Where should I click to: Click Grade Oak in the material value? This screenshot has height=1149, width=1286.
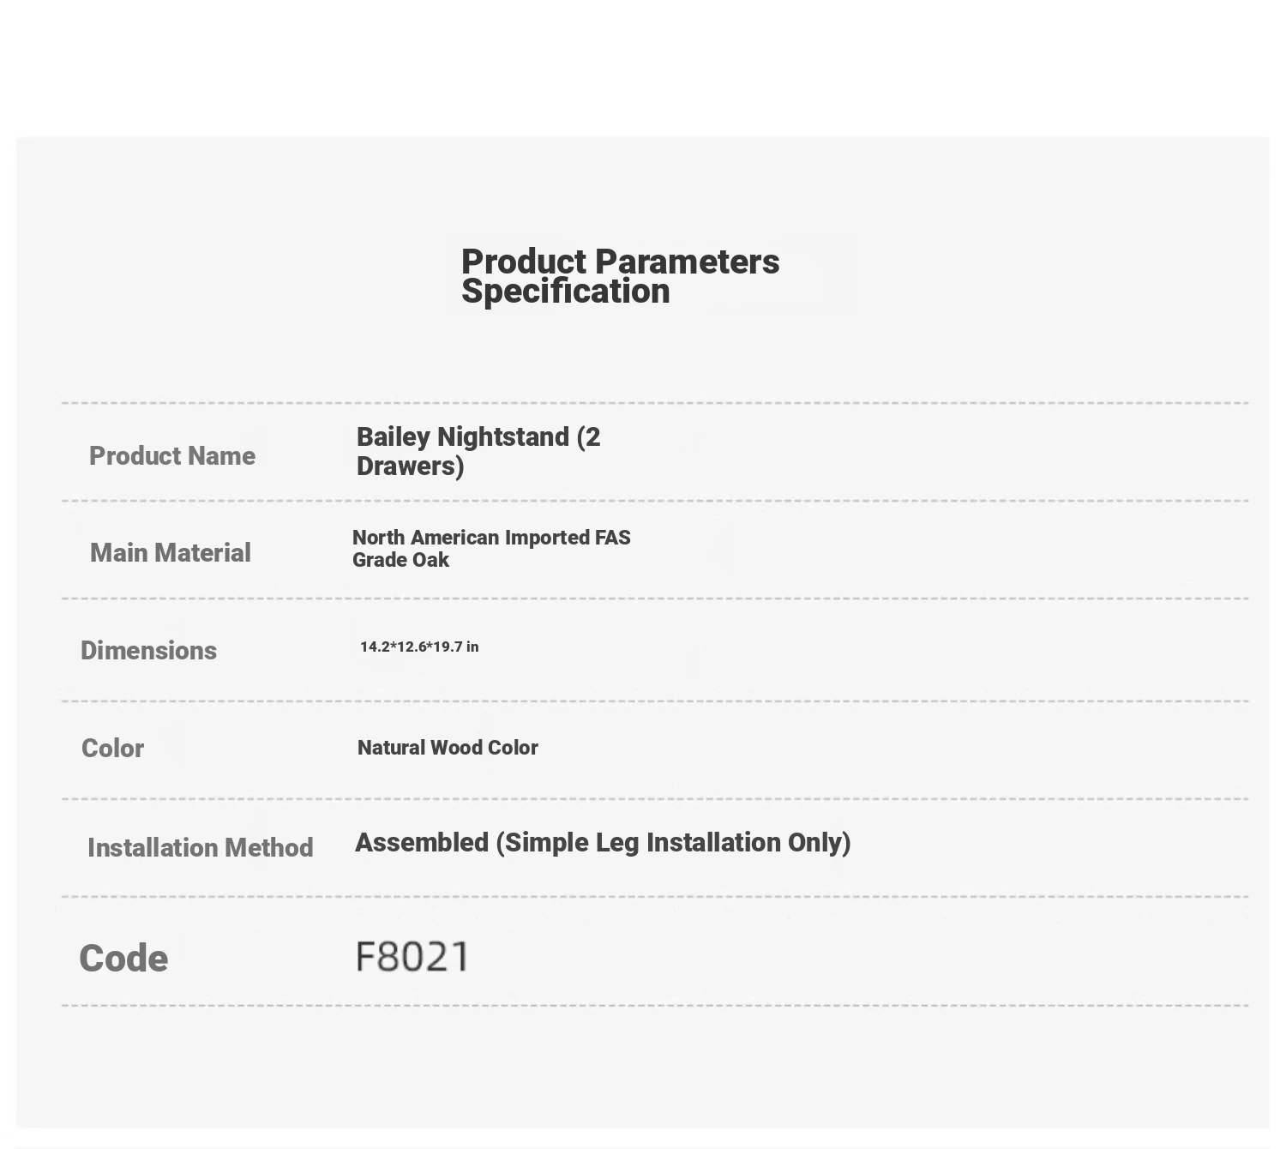click(x=400, y=560)
